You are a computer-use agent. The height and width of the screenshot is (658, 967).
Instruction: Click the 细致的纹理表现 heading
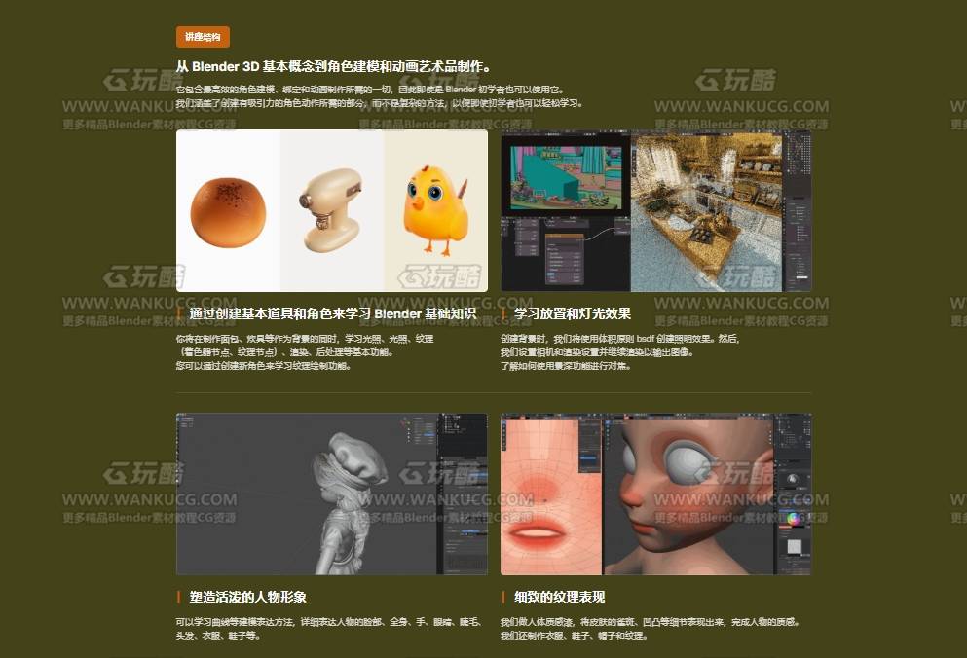(560, 597)
